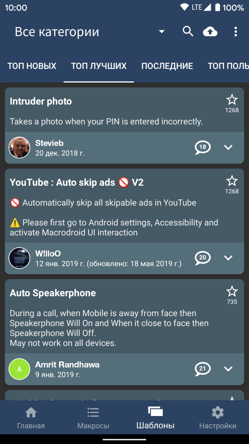249x444 pixels.
Task: Switch to the ПОСЛЕДНИЕ tab
Action: (x=167, y=66)
